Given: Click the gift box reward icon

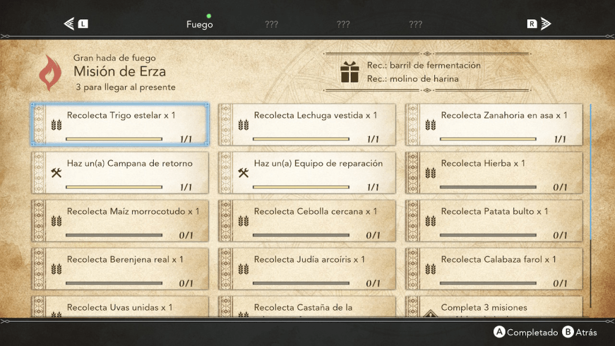Looking at the screenshot, I should (350, 73).
